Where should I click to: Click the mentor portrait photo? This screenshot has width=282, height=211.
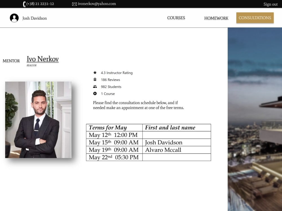38,120
